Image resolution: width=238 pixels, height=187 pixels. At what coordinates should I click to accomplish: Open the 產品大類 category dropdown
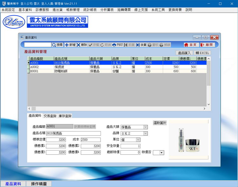pos(145,127)
